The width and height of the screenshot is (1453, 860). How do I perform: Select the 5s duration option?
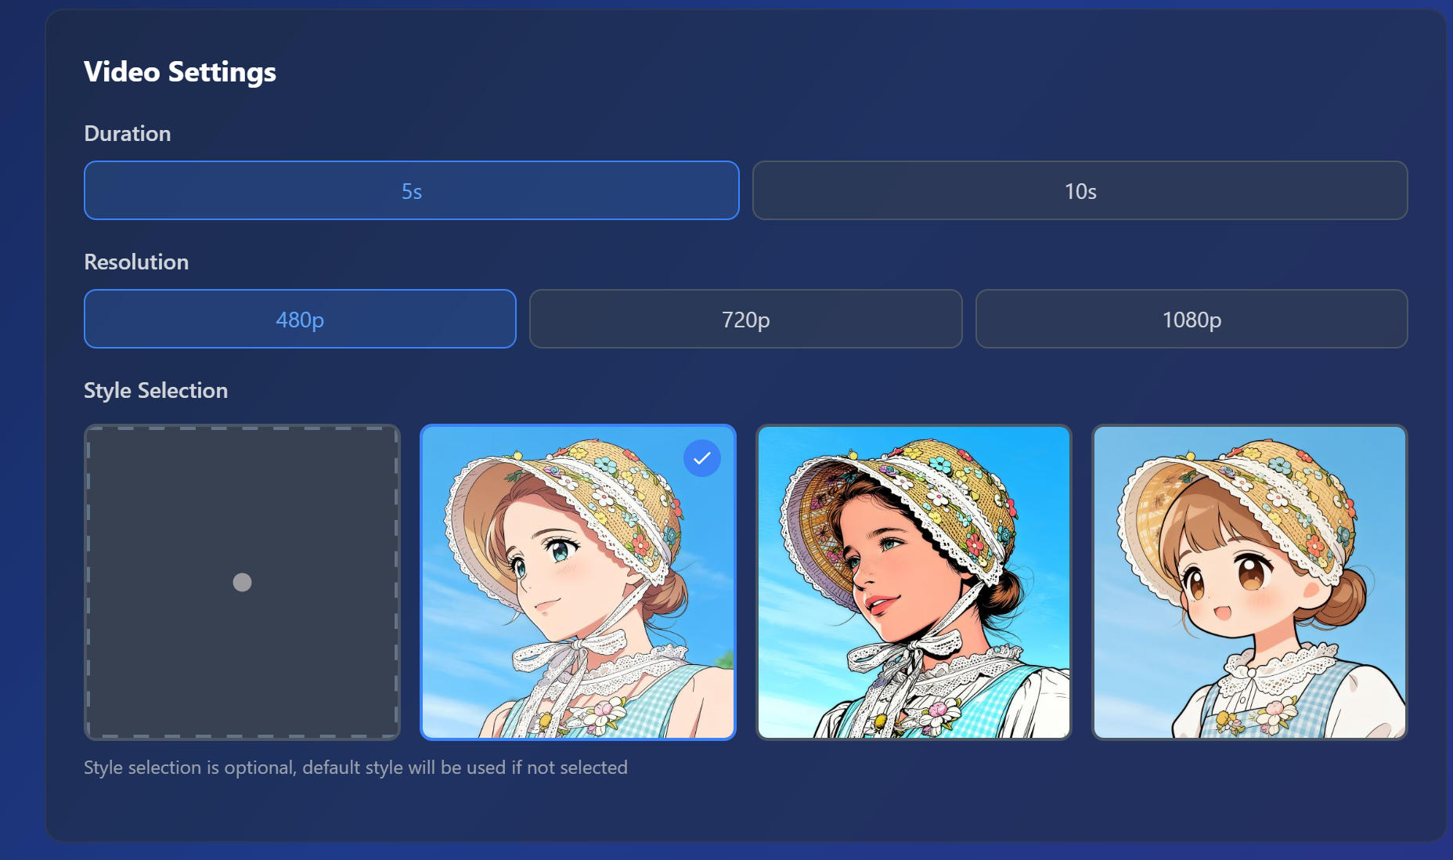411,191
